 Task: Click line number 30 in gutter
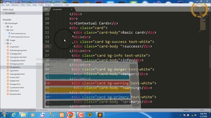47,23
